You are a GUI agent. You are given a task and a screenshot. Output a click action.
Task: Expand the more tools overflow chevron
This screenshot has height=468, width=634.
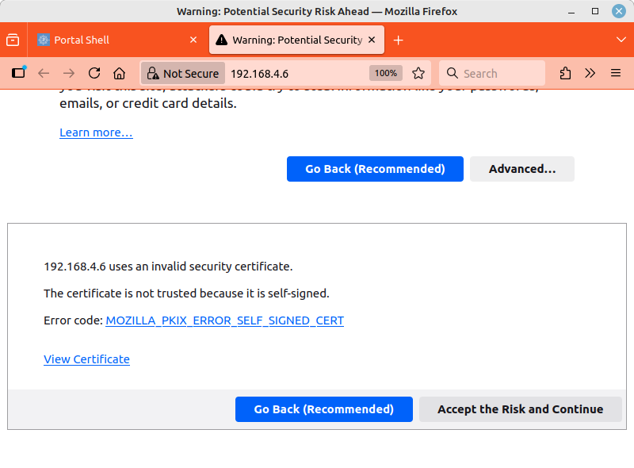[x=590, y=73]
